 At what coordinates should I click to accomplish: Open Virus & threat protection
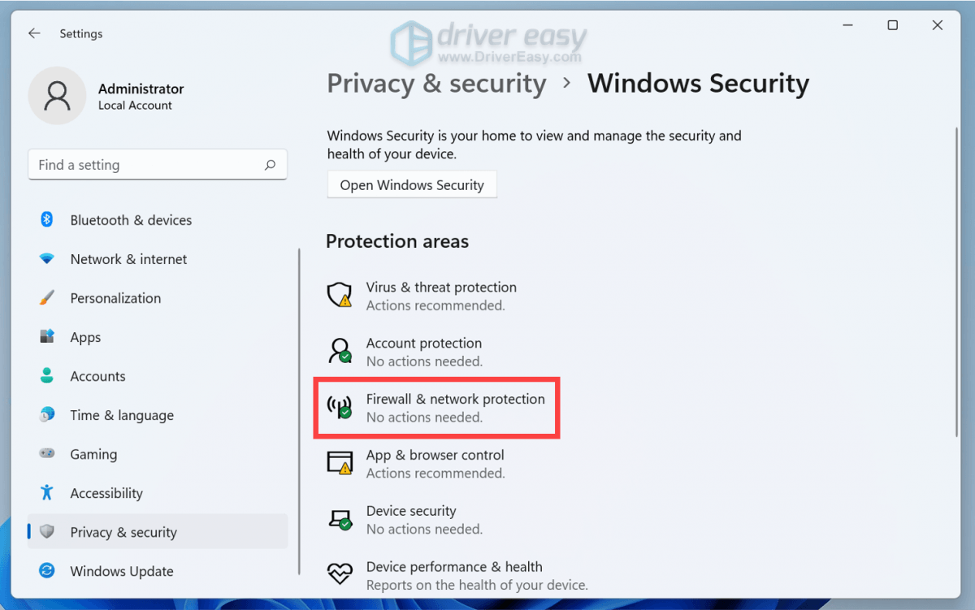441,296
